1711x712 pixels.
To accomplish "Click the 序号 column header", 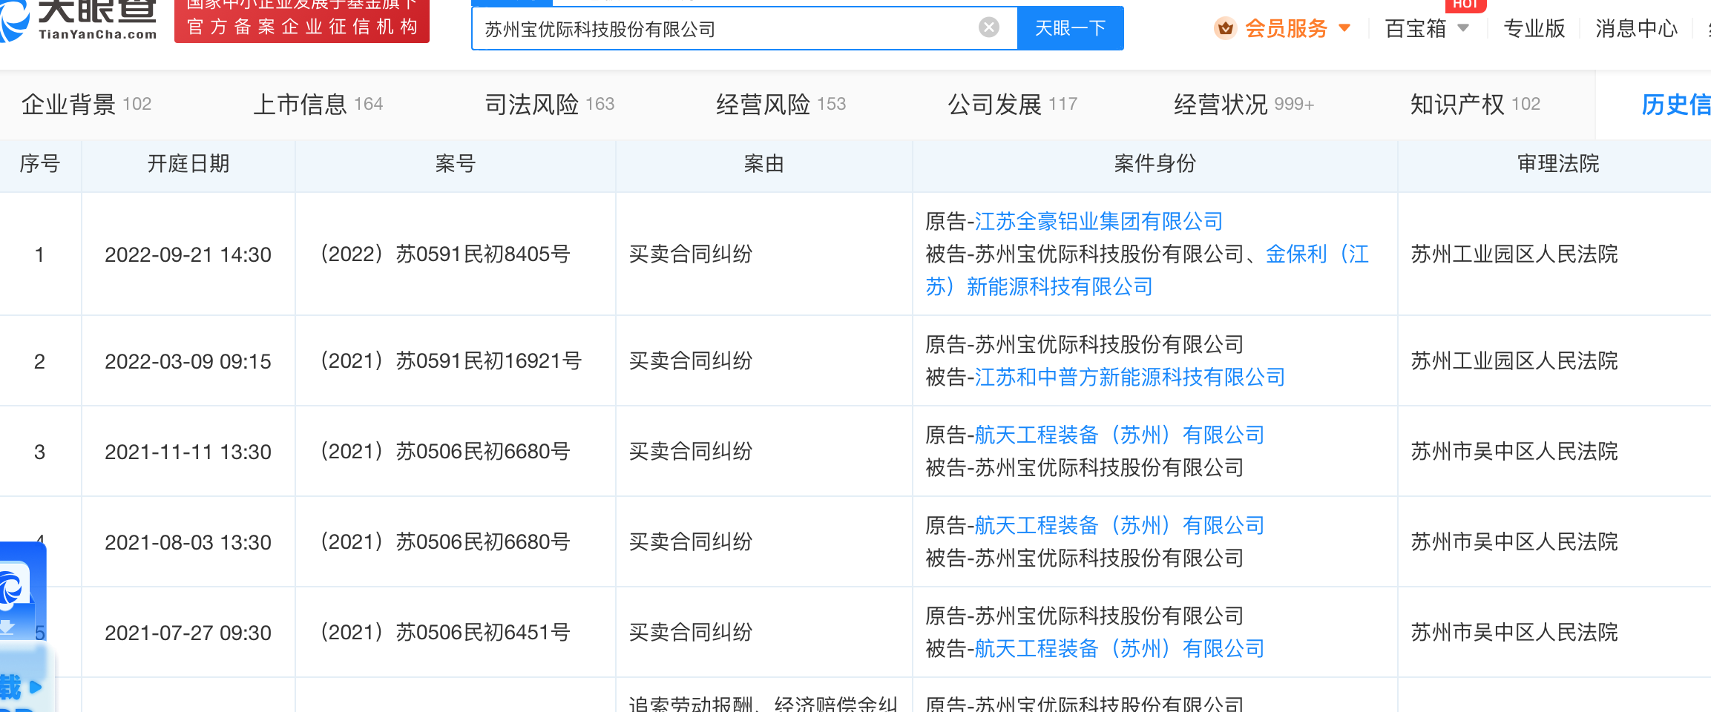I will pyautogui.click(x=40, y=163).
